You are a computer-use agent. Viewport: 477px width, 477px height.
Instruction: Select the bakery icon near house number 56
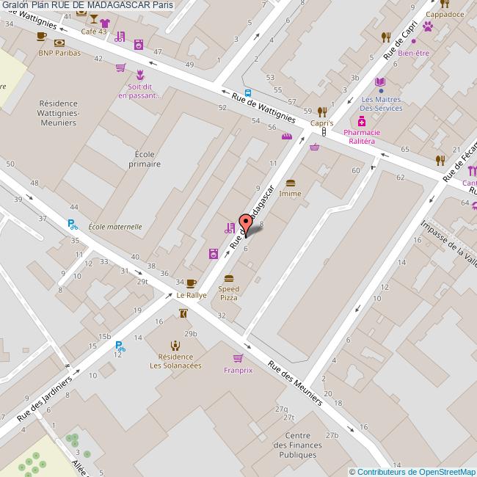[288, 136]
